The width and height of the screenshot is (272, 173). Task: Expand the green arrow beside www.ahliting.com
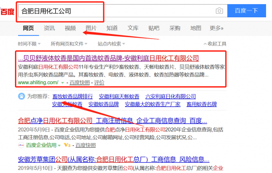tap(63, 83)
